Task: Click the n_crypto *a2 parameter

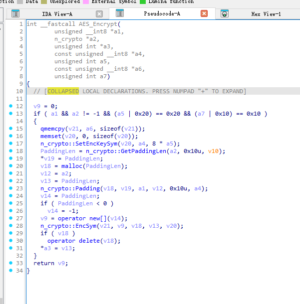Action: 77,39
